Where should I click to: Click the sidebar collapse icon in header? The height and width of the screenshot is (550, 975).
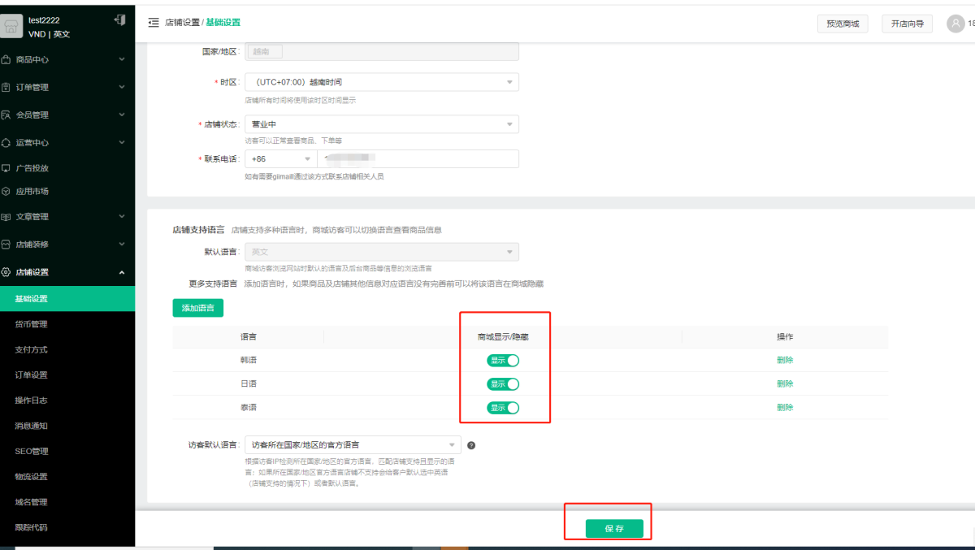[154, 23]
